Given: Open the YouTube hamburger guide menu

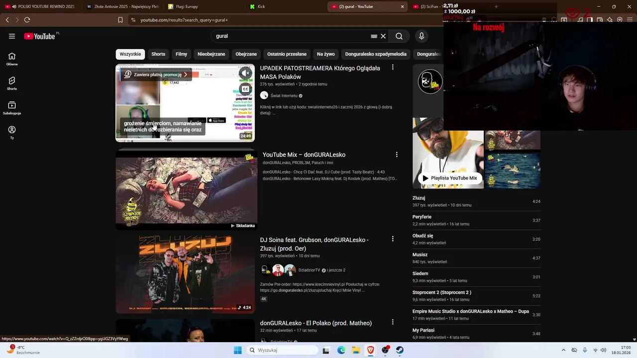Looking at the screenshot, I should pyautogui.click(x=12, y=36).
